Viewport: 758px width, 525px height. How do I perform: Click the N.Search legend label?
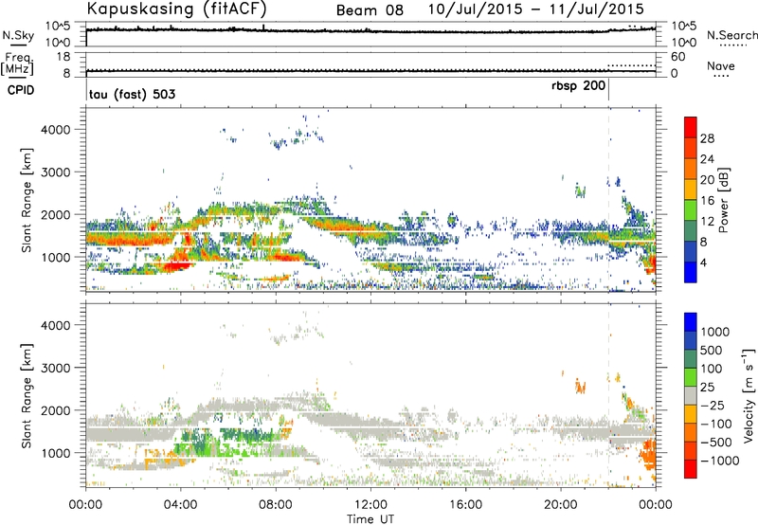pos(731,35)
